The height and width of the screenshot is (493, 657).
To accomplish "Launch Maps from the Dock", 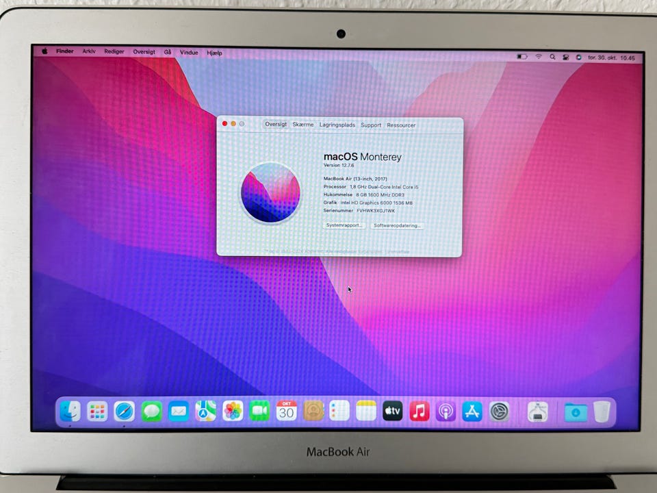I will [206, 411].
